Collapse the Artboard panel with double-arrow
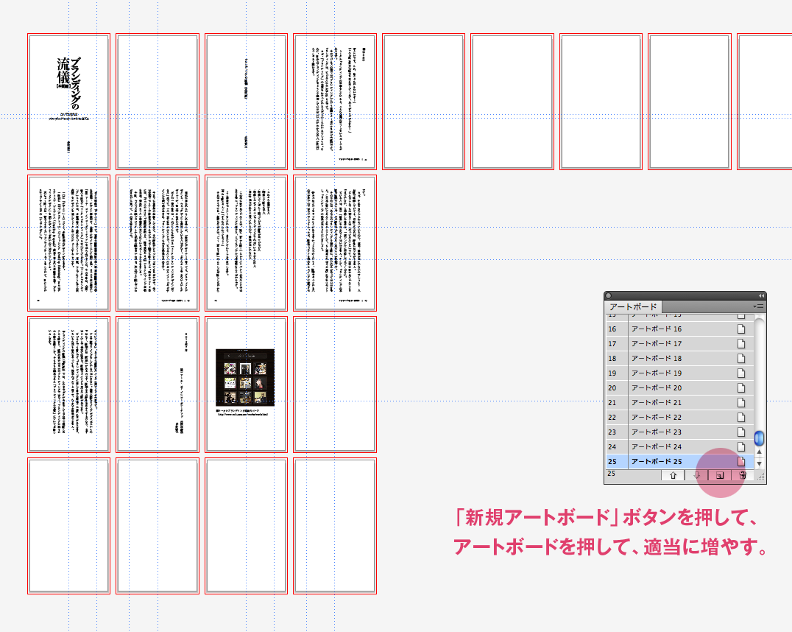792x632 pixels. coord(761,296)
